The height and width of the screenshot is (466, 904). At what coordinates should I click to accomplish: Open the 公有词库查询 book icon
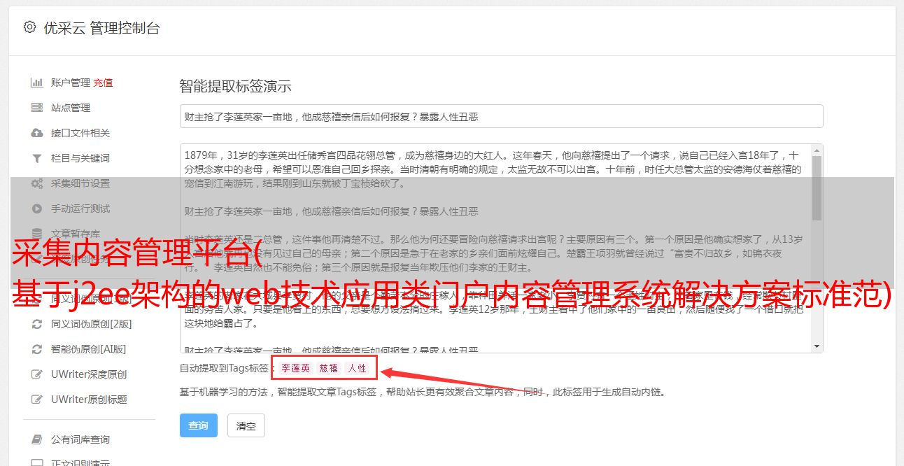point(37,439)
